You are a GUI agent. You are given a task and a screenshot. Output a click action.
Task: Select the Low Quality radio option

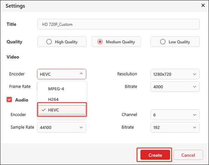pyautogui.click(x=175, y=42)
